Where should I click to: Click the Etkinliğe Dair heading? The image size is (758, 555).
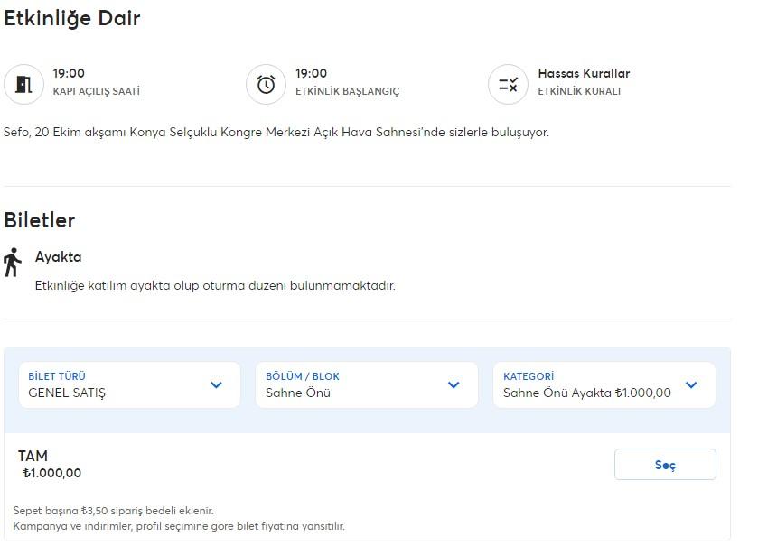72,18
